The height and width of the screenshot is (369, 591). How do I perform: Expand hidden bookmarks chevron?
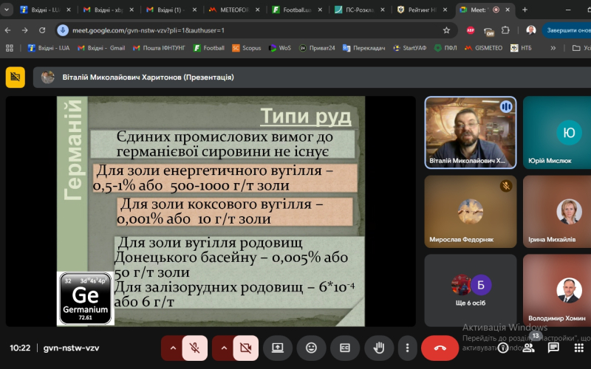[553, 48]
